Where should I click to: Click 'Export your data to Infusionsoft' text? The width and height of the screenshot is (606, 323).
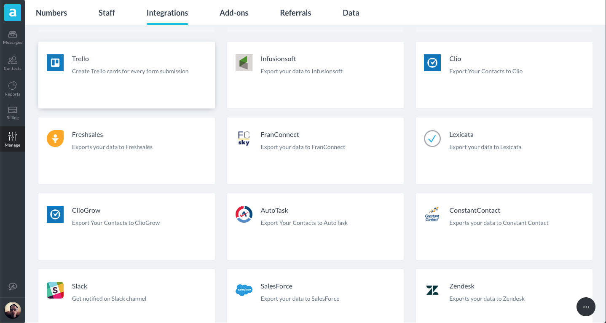(x=302, y=71)
